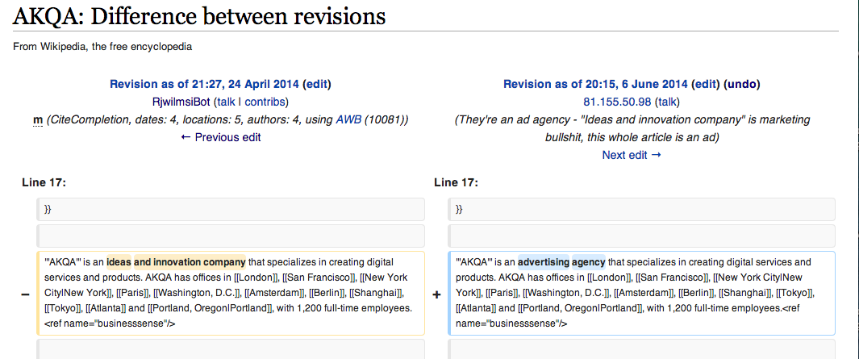859x359 pixels.
Task: Go to the Previous edit
Action: [x=220, y=137]
